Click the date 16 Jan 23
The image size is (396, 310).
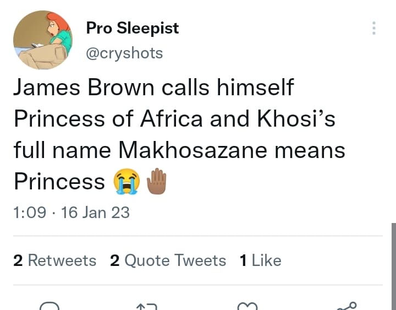click(x=95, y=213)
